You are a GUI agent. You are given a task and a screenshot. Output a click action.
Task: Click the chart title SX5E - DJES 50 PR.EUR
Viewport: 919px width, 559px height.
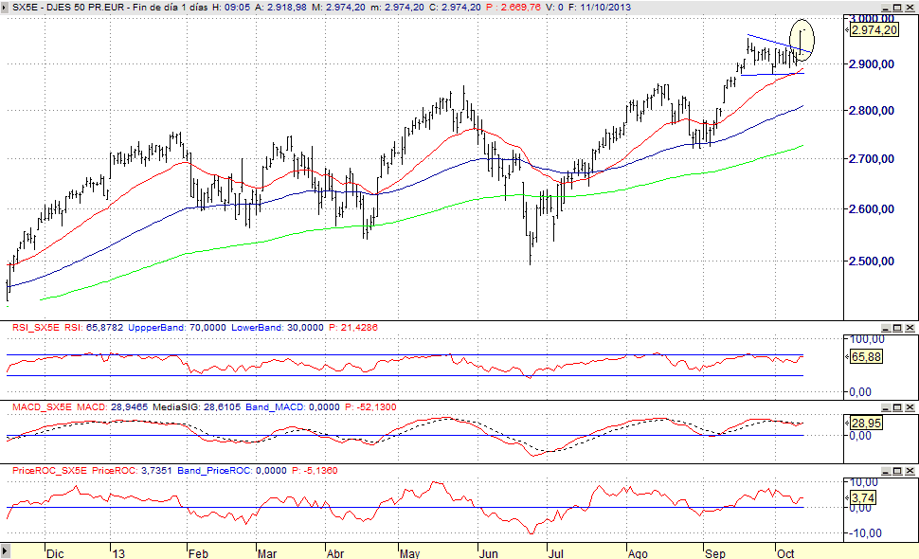pos(68,8)
